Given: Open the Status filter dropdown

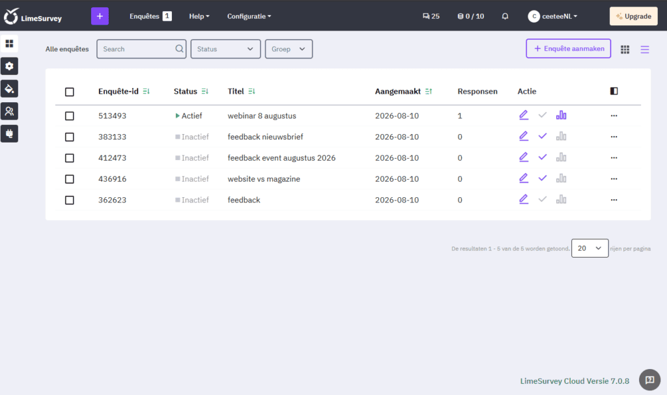Looking at the screenshot, I should point(225,49).
